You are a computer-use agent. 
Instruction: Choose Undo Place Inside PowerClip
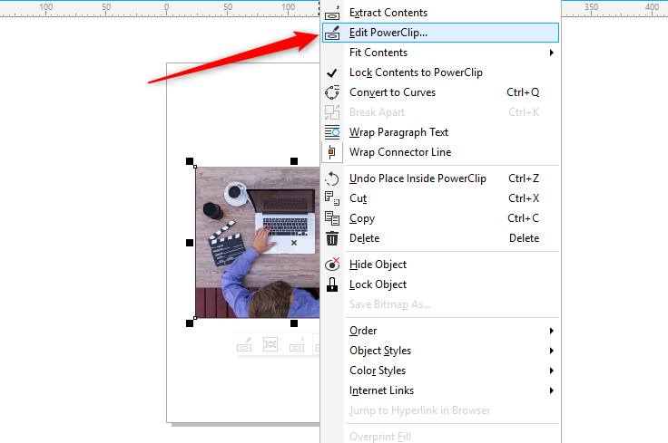click(440, 178)
